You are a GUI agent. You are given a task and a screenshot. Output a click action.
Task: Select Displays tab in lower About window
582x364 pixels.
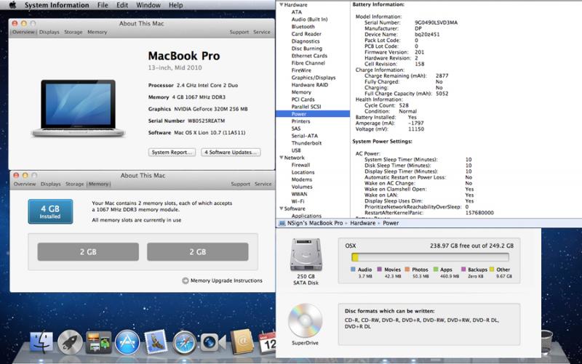point(51,185)
